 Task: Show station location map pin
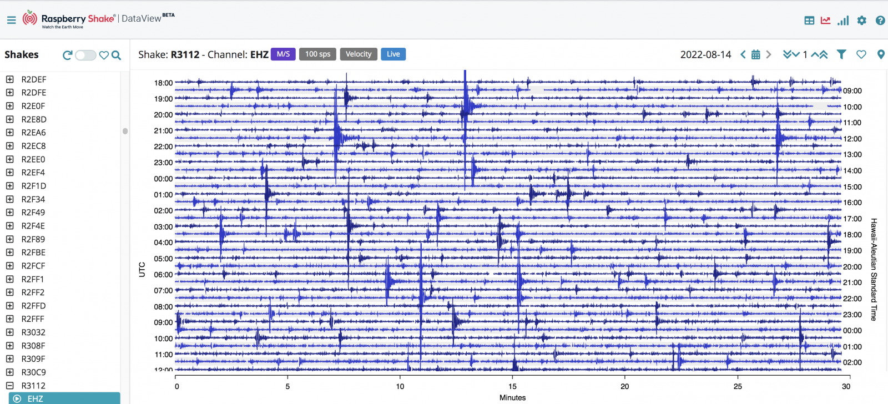[x=880, y=54]
